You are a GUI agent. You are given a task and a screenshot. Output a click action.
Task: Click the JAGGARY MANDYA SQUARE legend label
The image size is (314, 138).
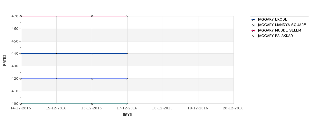pos(282,25)
